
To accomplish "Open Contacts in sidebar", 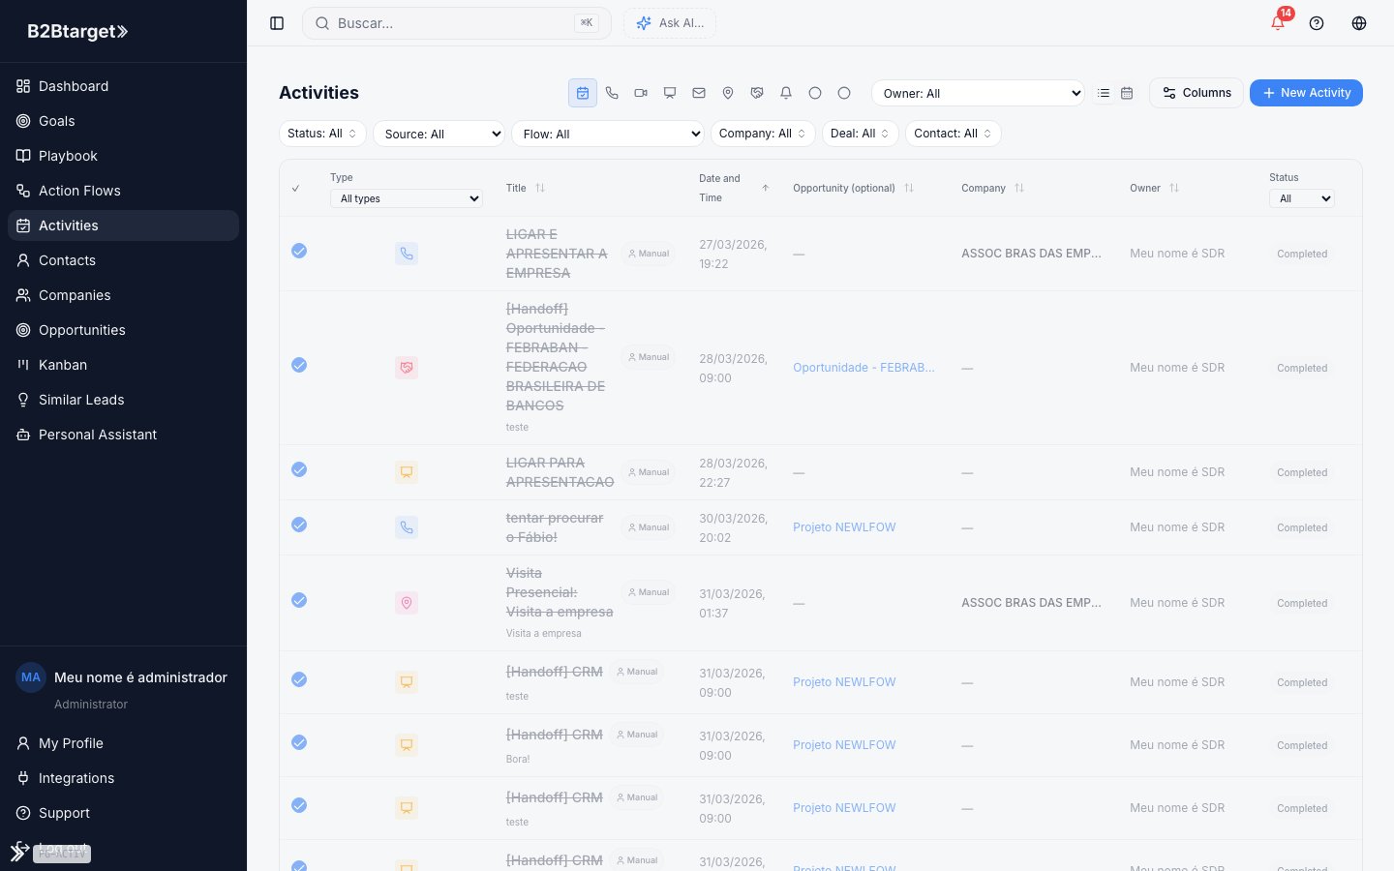I will tap(123, 260).
